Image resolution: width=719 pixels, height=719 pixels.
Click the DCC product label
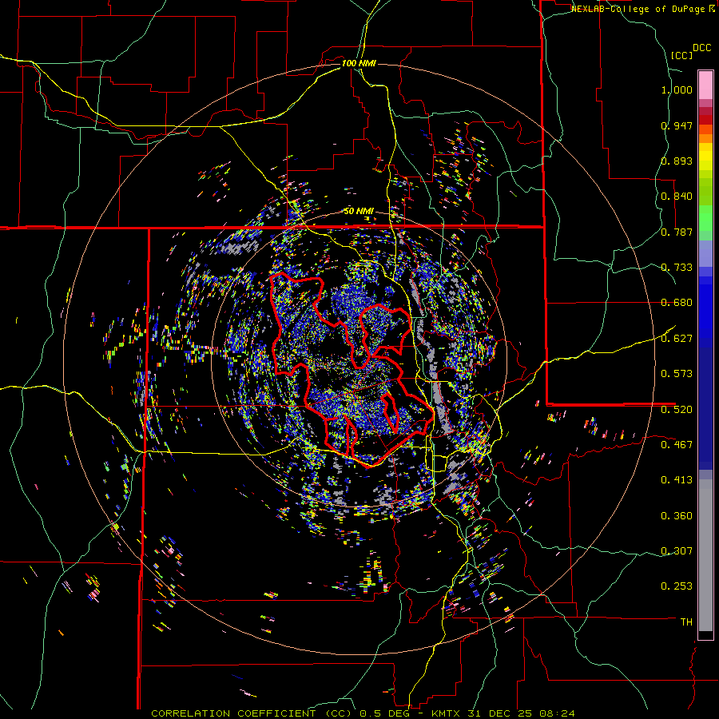click(x=701, y=48)
